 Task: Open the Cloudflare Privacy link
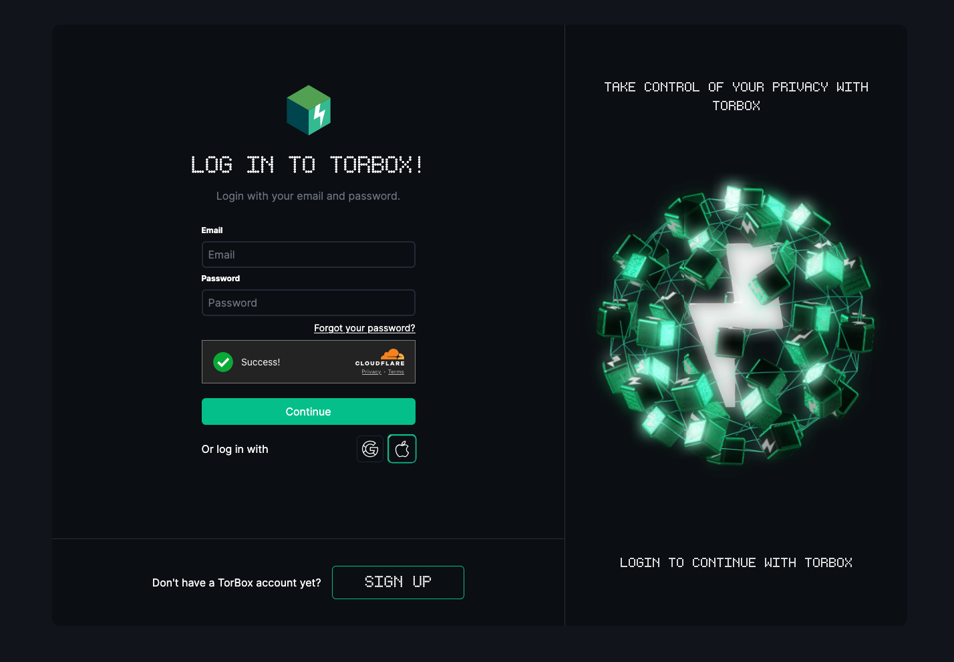coord(371,372)
